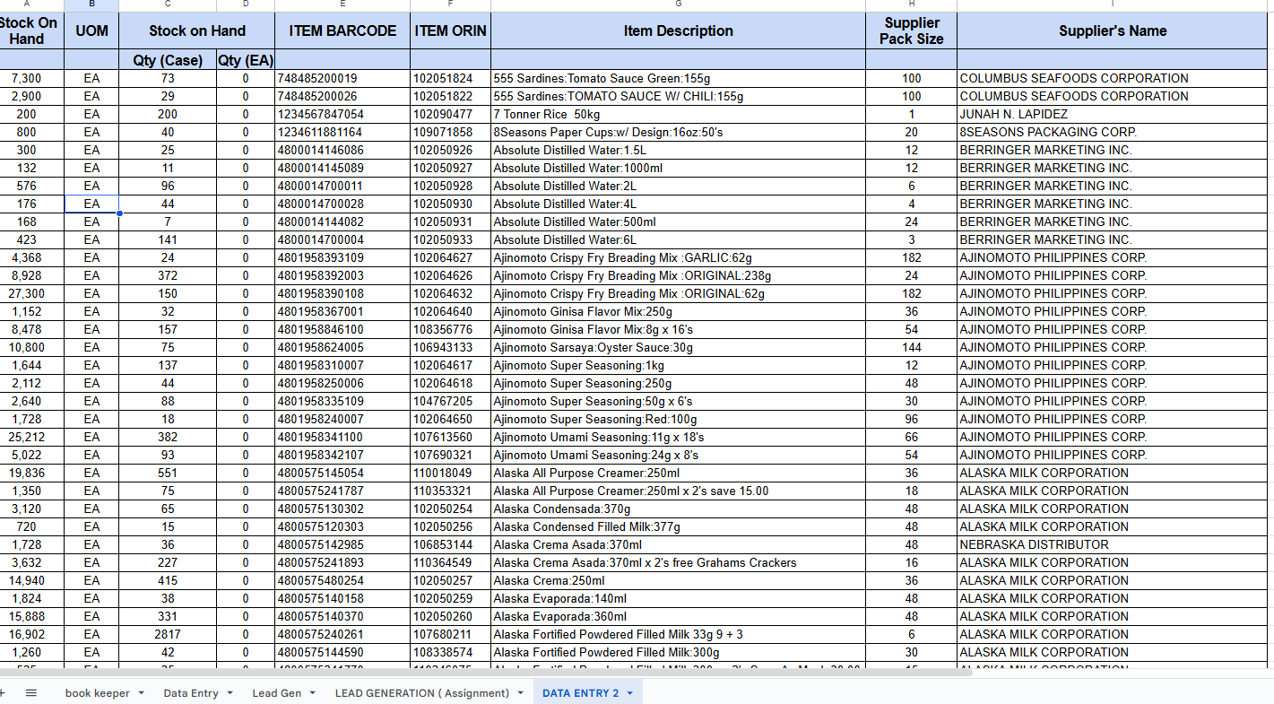Select UOM cell in Absolute Distilled Water:4L row

pyautogui.click(x=91, y=204)
